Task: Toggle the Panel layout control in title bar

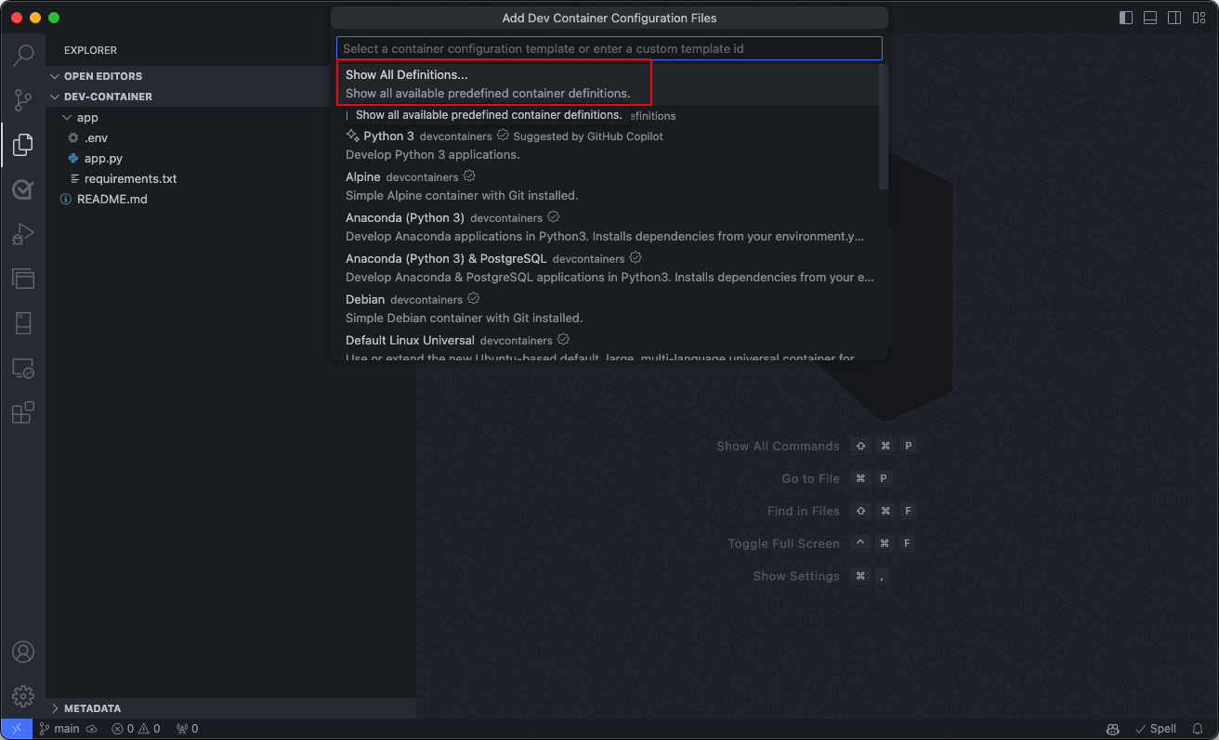Action: coord(1149,17)
